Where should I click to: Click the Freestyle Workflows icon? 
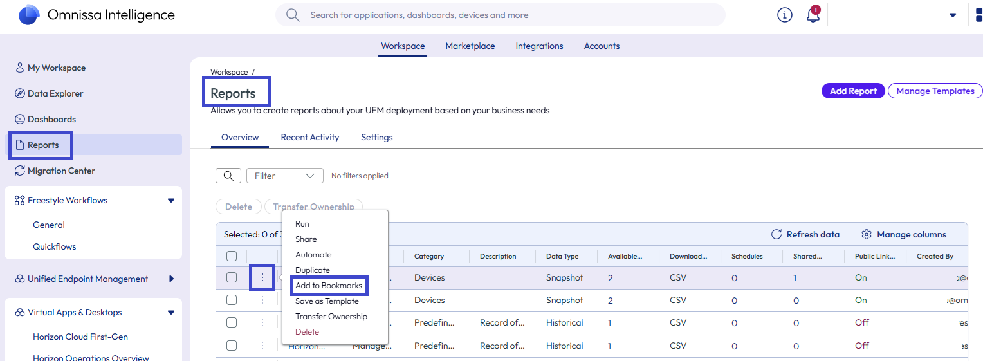coord(19,200)
